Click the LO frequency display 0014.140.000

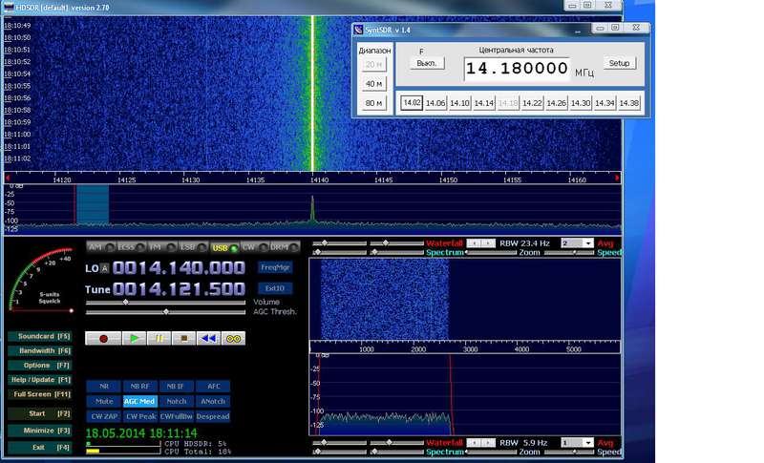coord(179,267)
